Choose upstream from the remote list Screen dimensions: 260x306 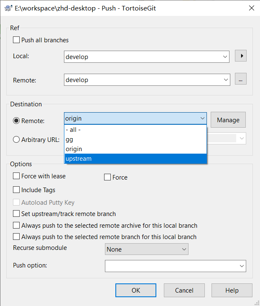[135, 159]
